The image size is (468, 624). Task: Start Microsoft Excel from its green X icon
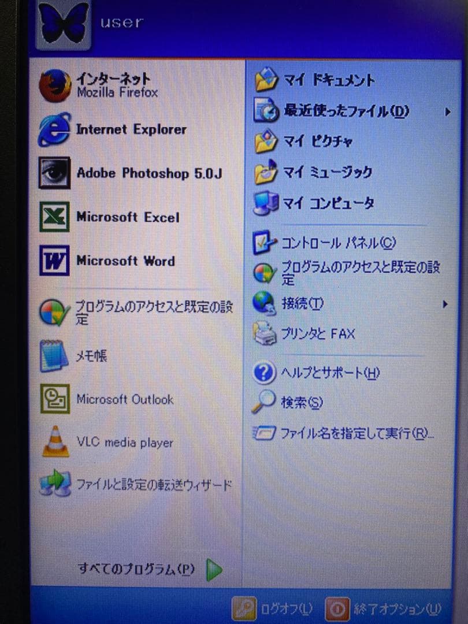point(54,217)
